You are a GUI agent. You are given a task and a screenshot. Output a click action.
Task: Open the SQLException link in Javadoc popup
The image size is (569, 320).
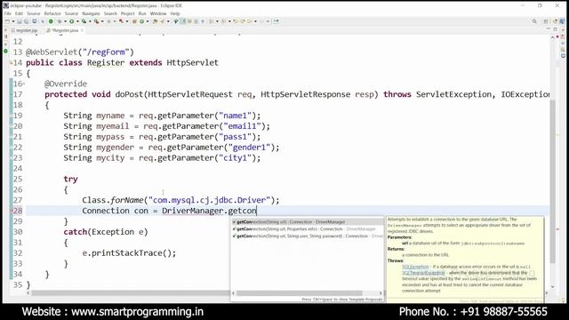pyautogui.click(x=415, y=267)
